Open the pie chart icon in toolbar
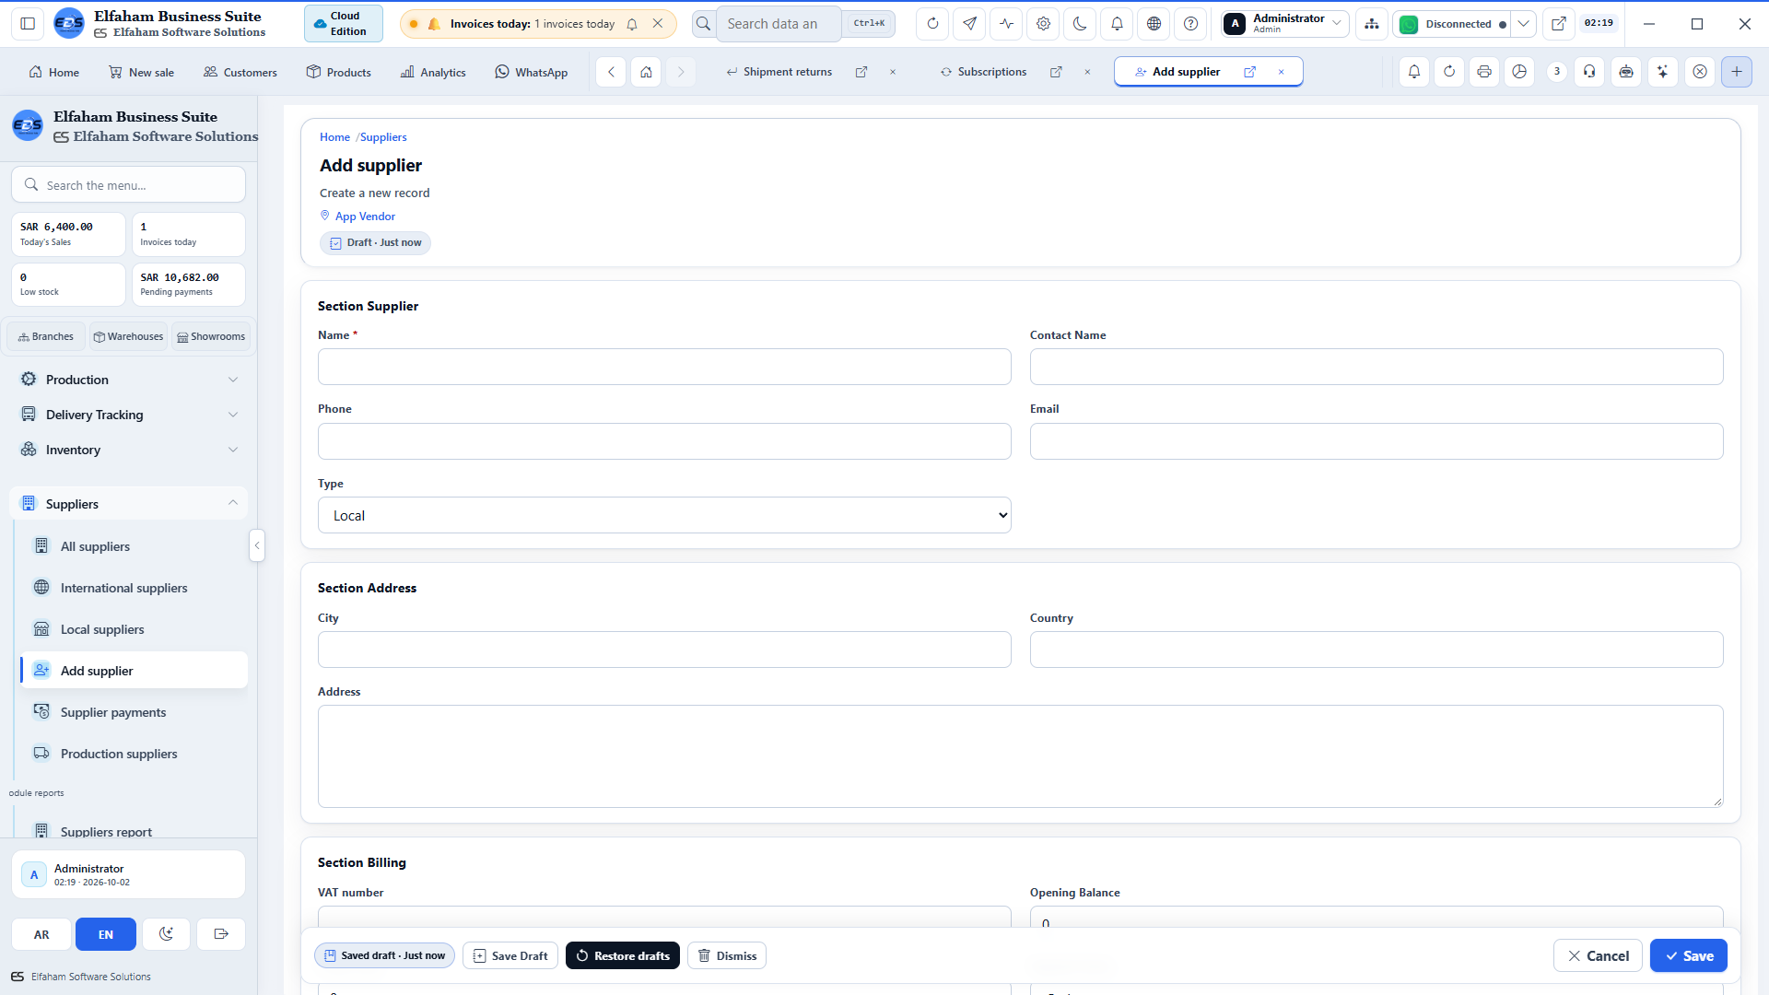The width and height of the screenshot is (1769, 995). 1519,72
